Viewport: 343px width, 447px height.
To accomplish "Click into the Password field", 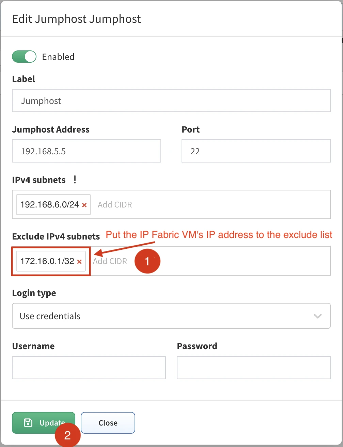I will pyautogui.click(x=253, y=368).
